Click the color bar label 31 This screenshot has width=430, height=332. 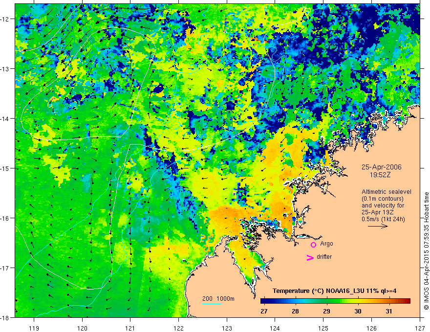pos(388,311)
